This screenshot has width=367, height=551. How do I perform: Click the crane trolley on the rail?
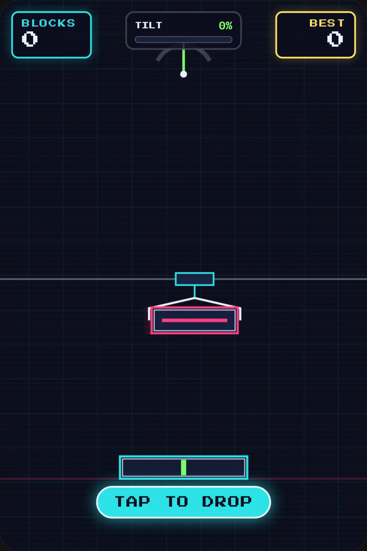(x=195, y=279)
